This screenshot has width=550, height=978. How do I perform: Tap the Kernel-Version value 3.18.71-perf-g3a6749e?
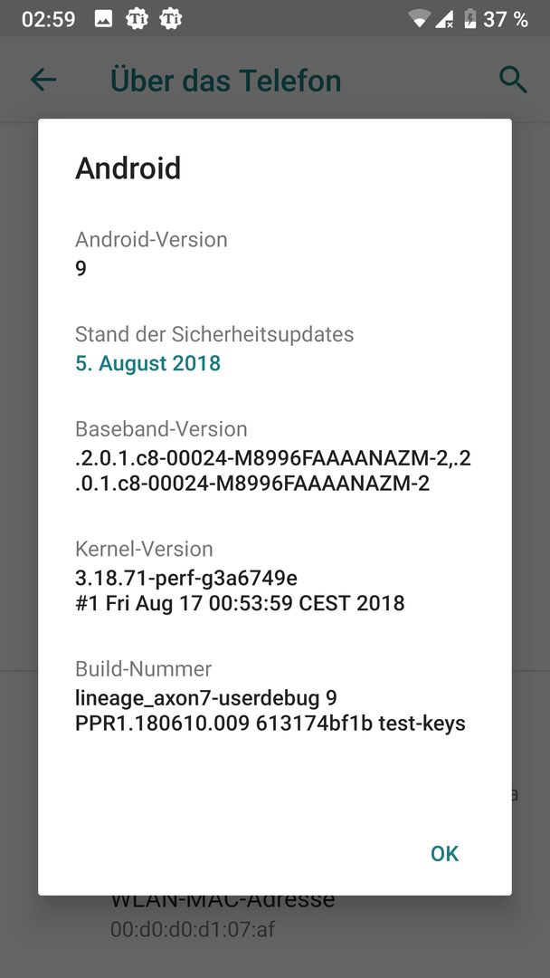pyautogui.click(x=185, y=578)
